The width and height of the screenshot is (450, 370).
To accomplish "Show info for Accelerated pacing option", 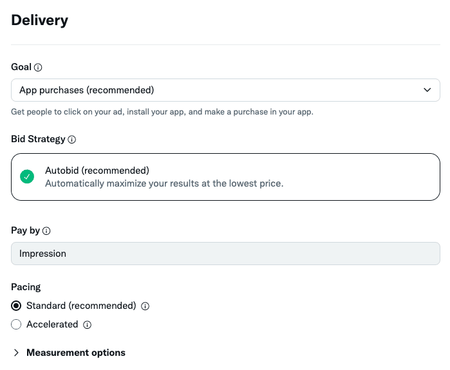I will tap(88, 325).
